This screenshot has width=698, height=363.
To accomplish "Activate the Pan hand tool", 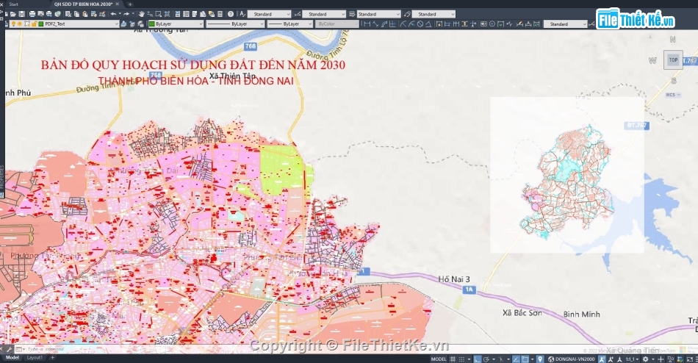I will 142,14.
